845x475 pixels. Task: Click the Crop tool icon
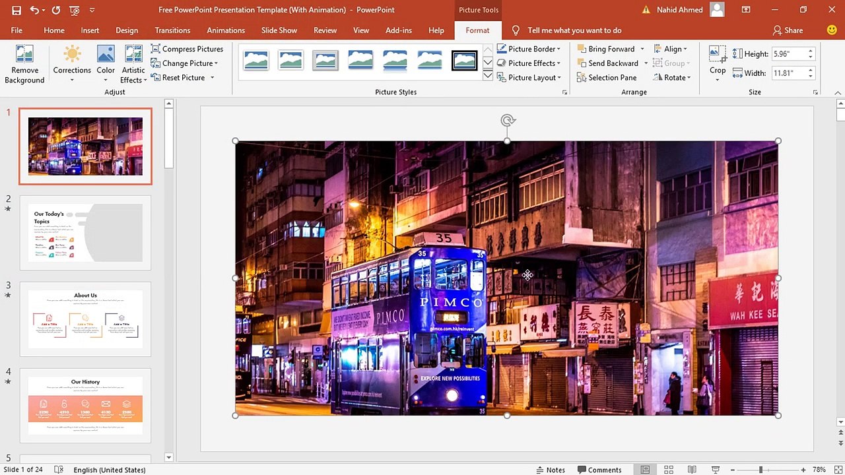point(718,55)
